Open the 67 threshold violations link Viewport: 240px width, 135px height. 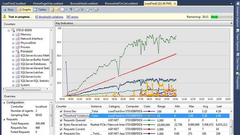coord(49,17)
